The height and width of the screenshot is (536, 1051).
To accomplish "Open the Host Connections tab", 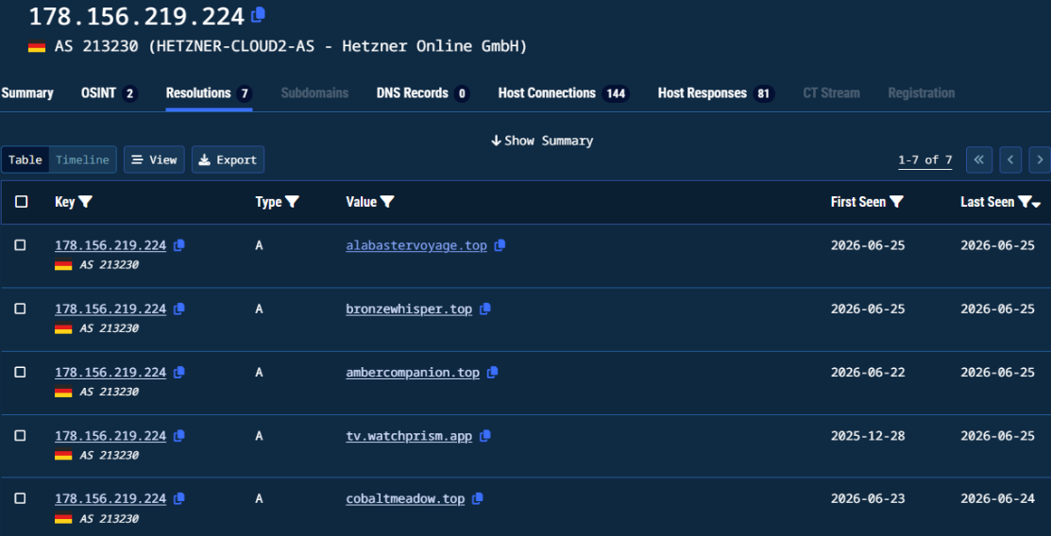I will coord(563,93).
